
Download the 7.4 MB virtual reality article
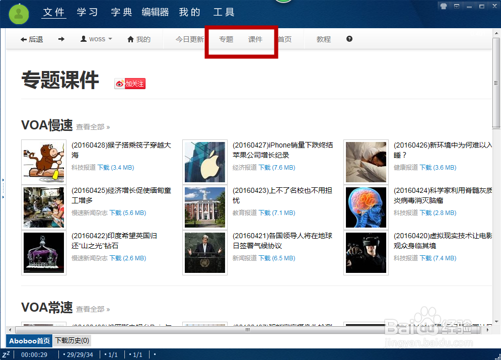438,258
